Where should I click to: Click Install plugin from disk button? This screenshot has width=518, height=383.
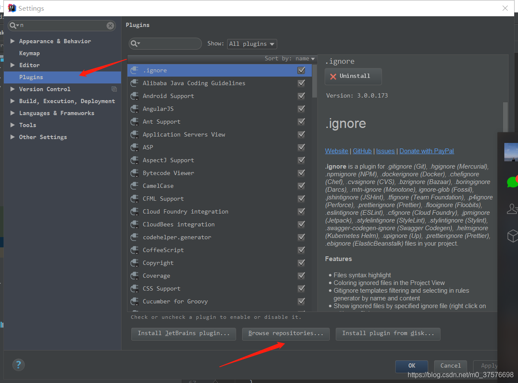click(x=388, y=333)
